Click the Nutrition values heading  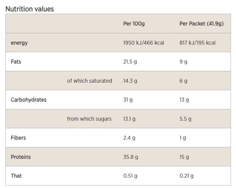pyautogui.click(x=30, y=9)
